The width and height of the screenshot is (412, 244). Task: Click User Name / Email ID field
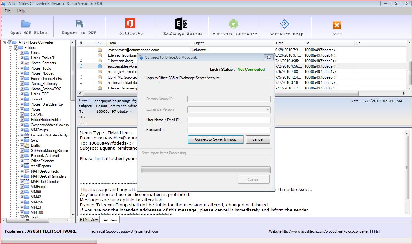point(229,120)
